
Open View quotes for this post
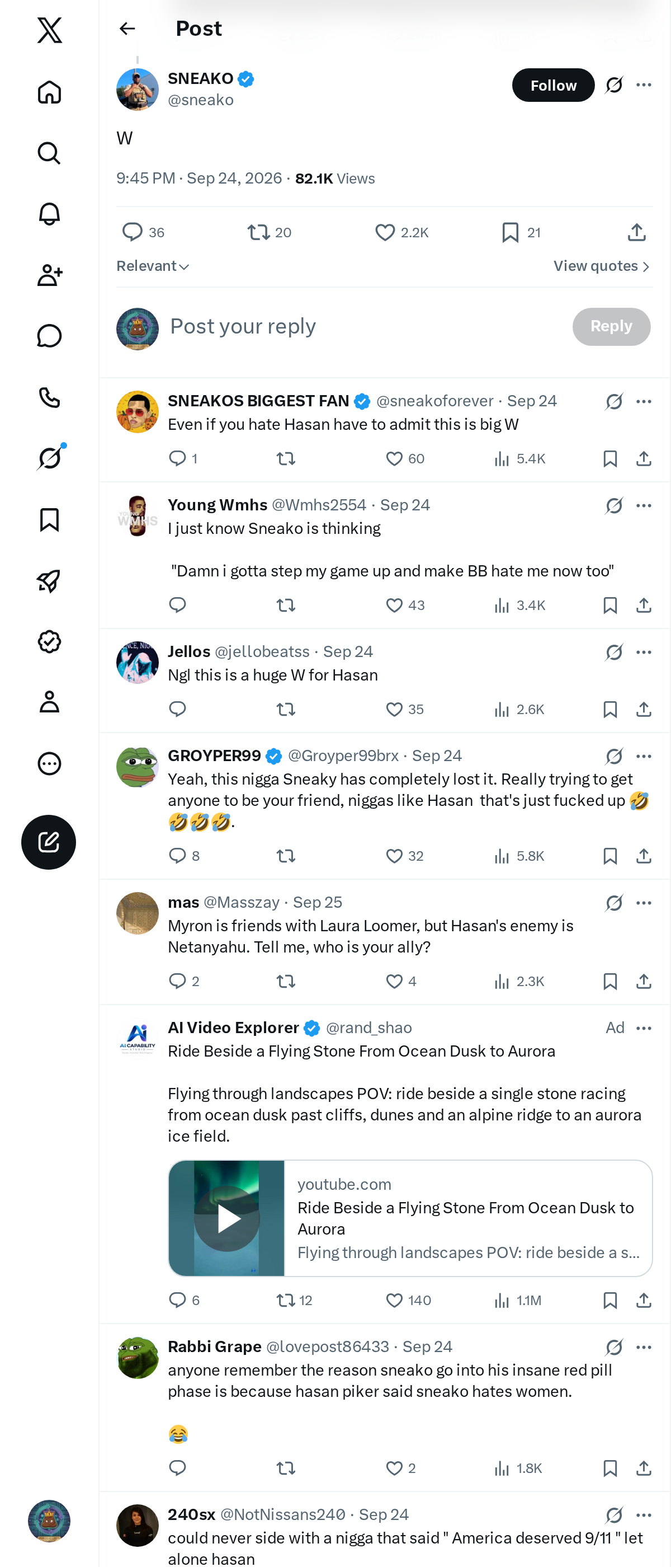(x=602, y=266)
